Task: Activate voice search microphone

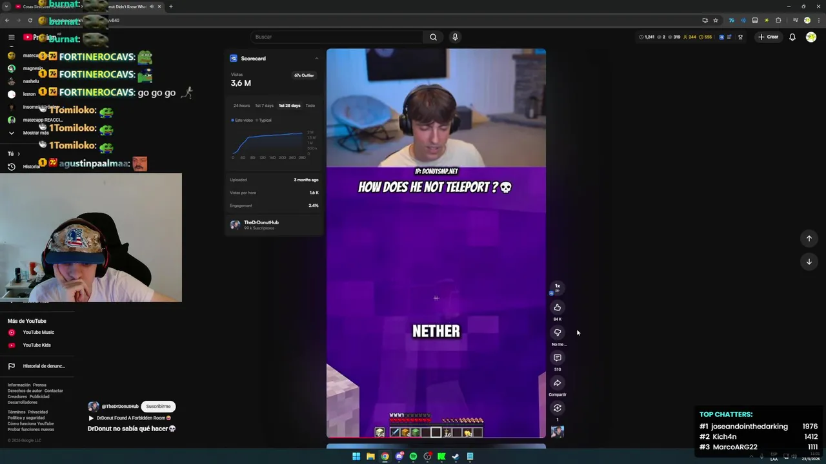Action: point(455,37)
